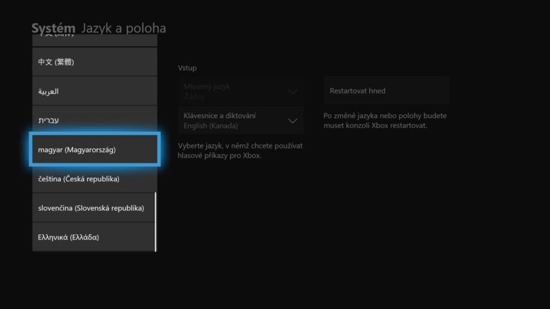Open the Klávesnice a diktování dropdown
This screenshot has width=550, height=309.
(241, 121)
